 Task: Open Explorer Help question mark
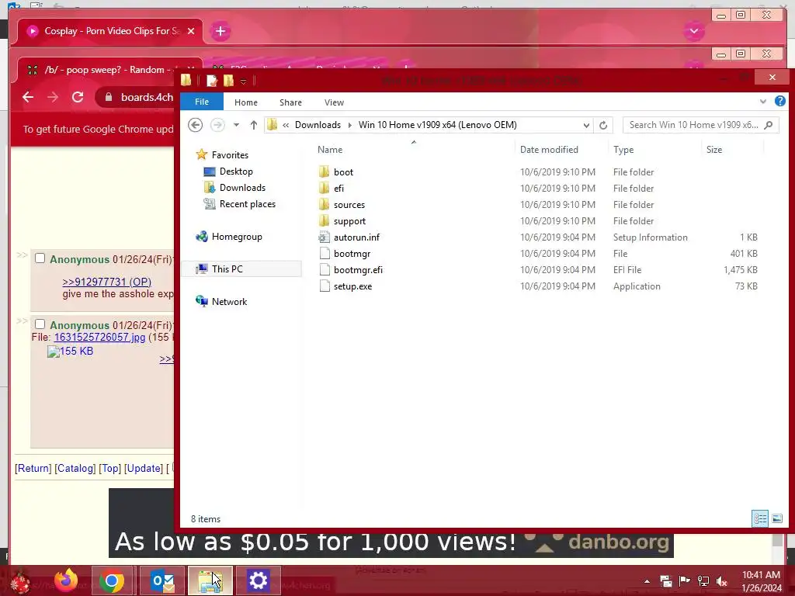pyautogui.click(x=779, y=102)
